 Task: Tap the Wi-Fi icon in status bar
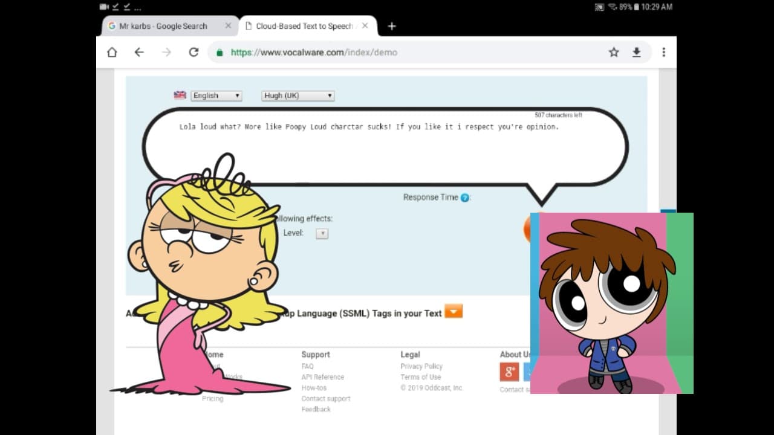click(613, 7)
